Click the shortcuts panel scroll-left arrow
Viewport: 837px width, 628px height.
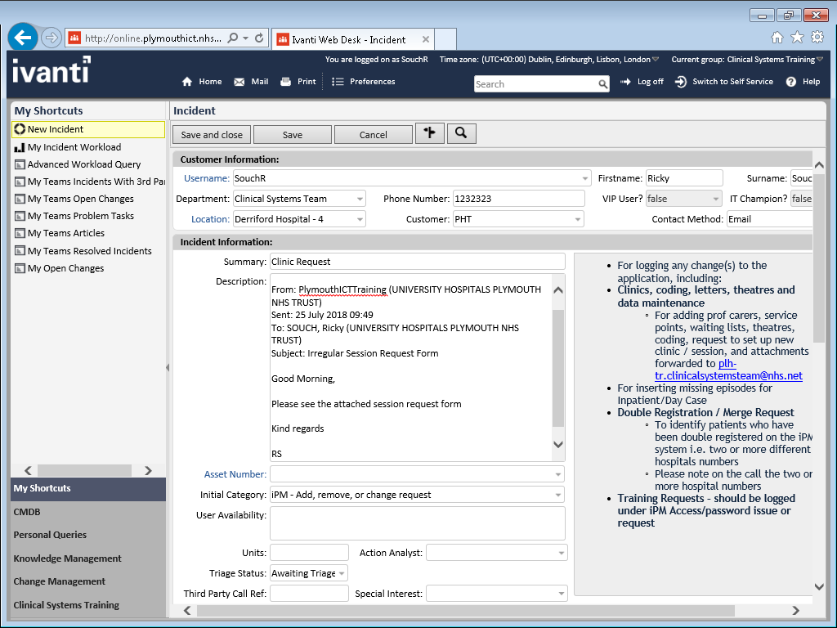[29, 470]
